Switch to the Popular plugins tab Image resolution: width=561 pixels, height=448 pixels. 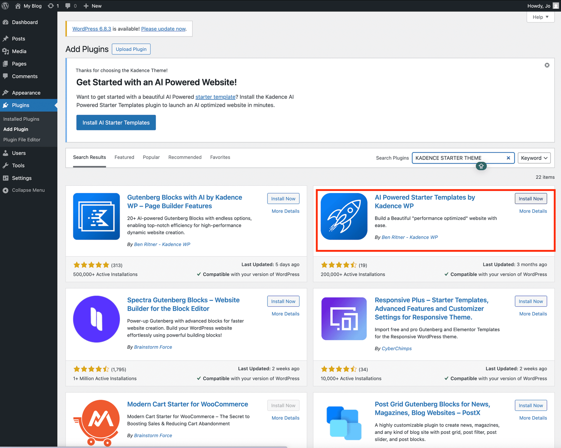pyautogui.click(x=151, y=157)
